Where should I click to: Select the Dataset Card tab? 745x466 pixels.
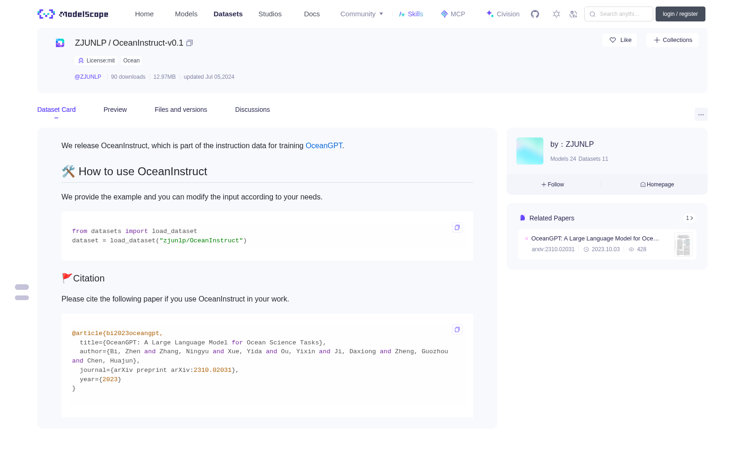[x=56, y=110]
